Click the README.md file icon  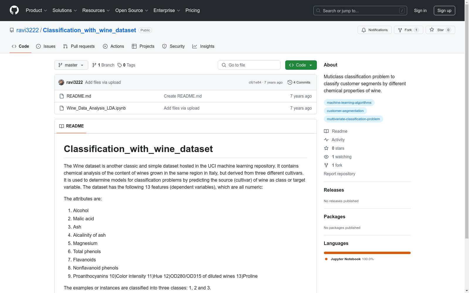[62, 96]
